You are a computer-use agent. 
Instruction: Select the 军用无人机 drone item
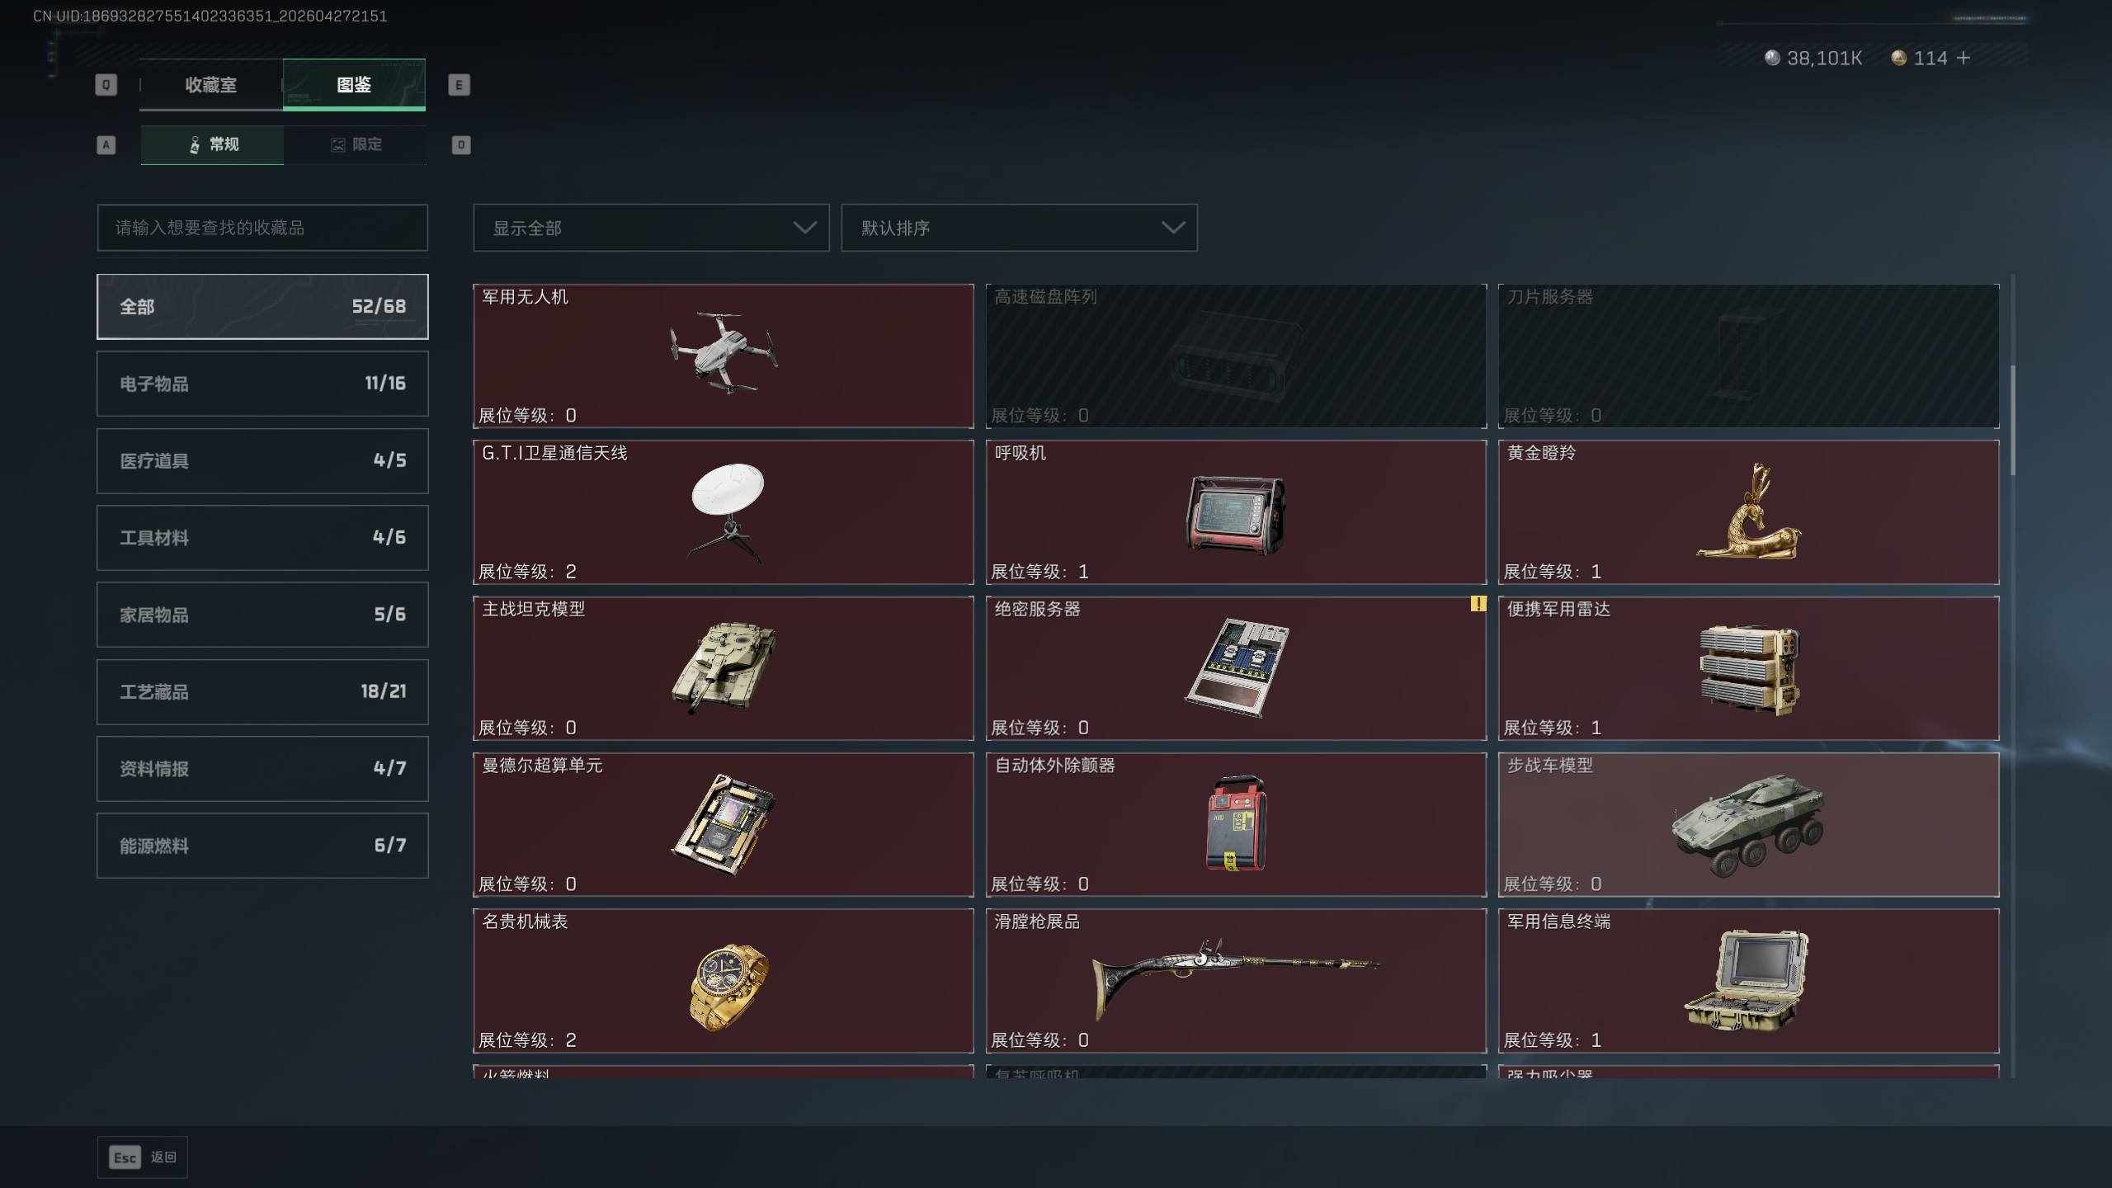point(723,356)
